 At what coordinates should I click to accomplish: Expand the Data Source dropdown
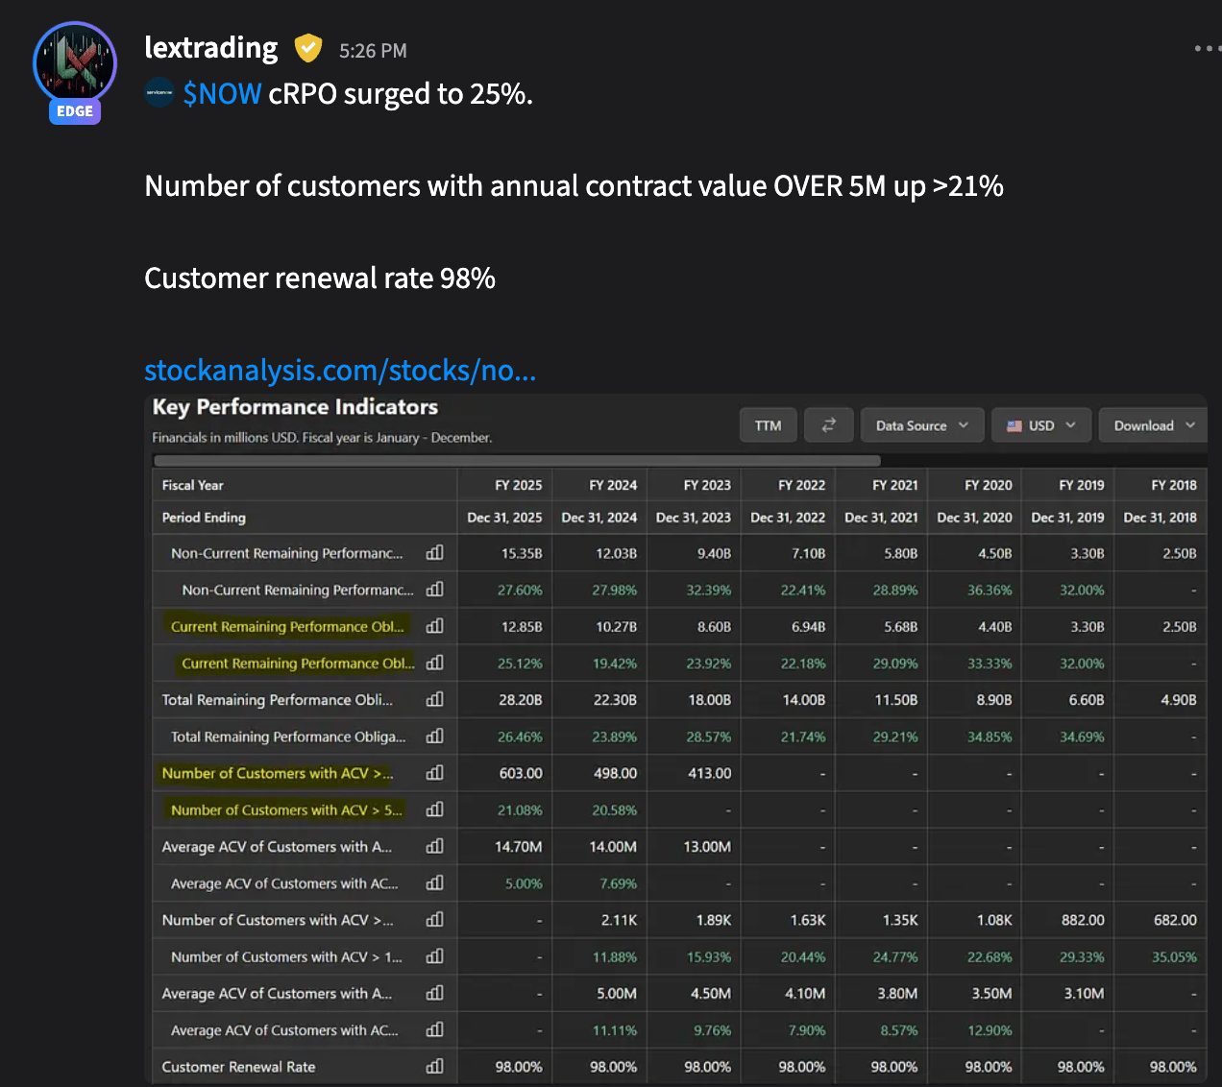click(x=921, y=425)
